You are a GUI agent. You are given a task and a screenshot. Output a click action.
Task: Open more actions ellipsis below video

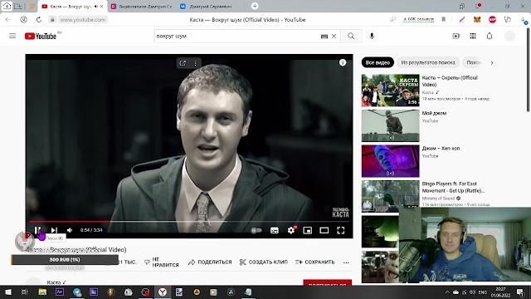click(346, 262)
